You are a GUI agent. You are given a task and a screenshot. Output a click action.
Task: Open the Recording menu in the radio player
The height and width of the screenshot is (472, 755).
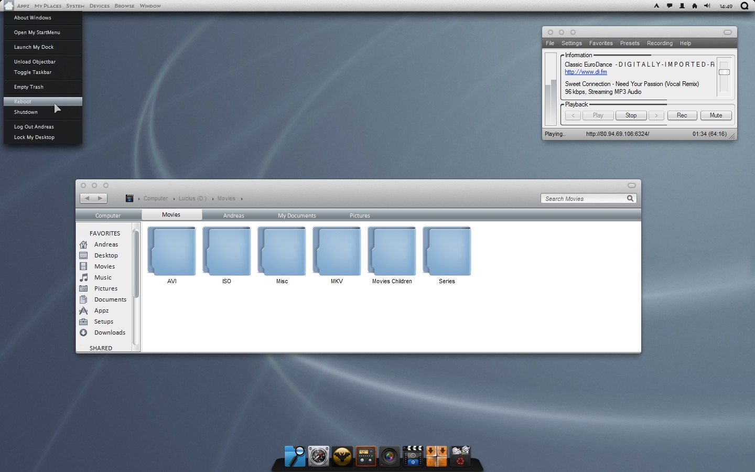[x=660, y=43]
